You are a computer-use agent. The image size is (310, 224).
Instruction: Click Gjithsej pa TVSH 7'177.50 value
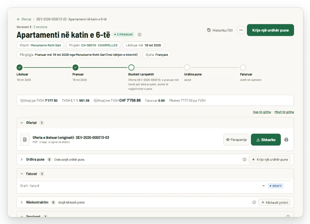pyautogui.click(x=39, y=100)
